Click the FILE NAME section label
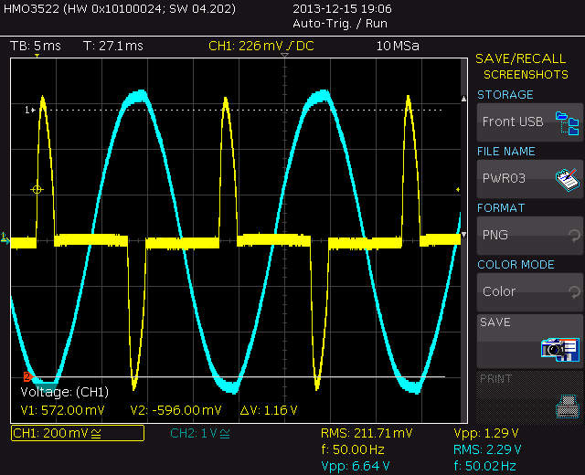 point(505,152)
